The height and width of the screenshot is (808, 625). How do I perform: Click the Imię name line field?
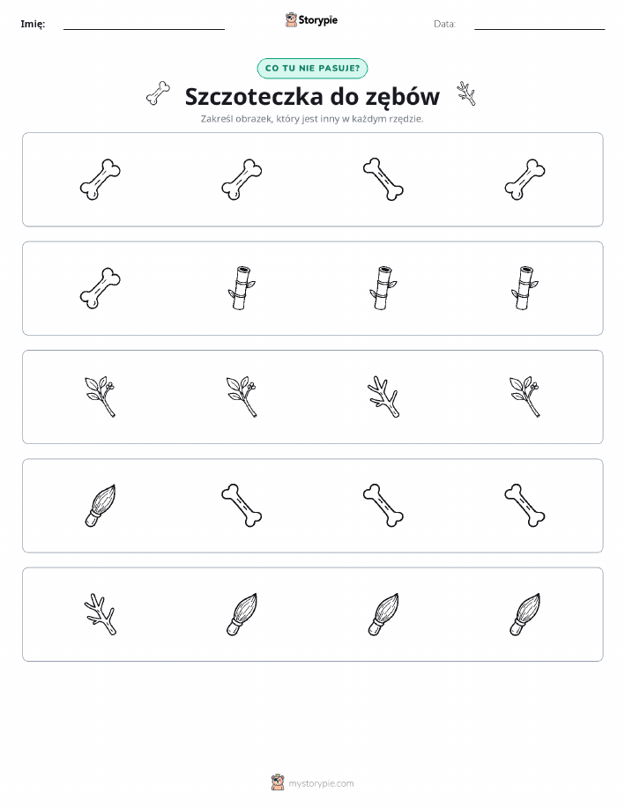click(144, 25)
